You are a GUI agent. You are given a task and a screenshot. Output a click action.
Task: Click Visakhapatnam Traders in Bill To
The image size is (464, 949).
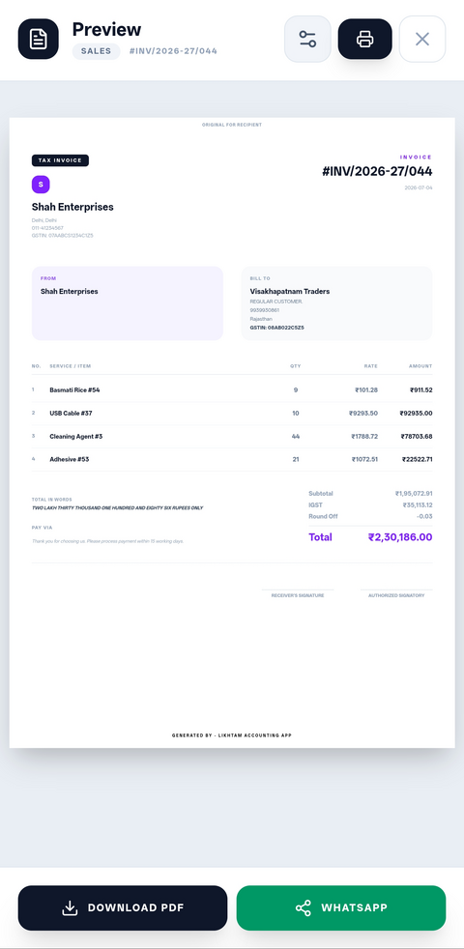click(290, 291)
